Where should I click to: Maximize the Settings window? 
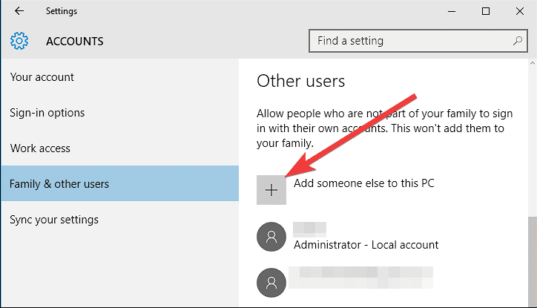click(485, 11)
